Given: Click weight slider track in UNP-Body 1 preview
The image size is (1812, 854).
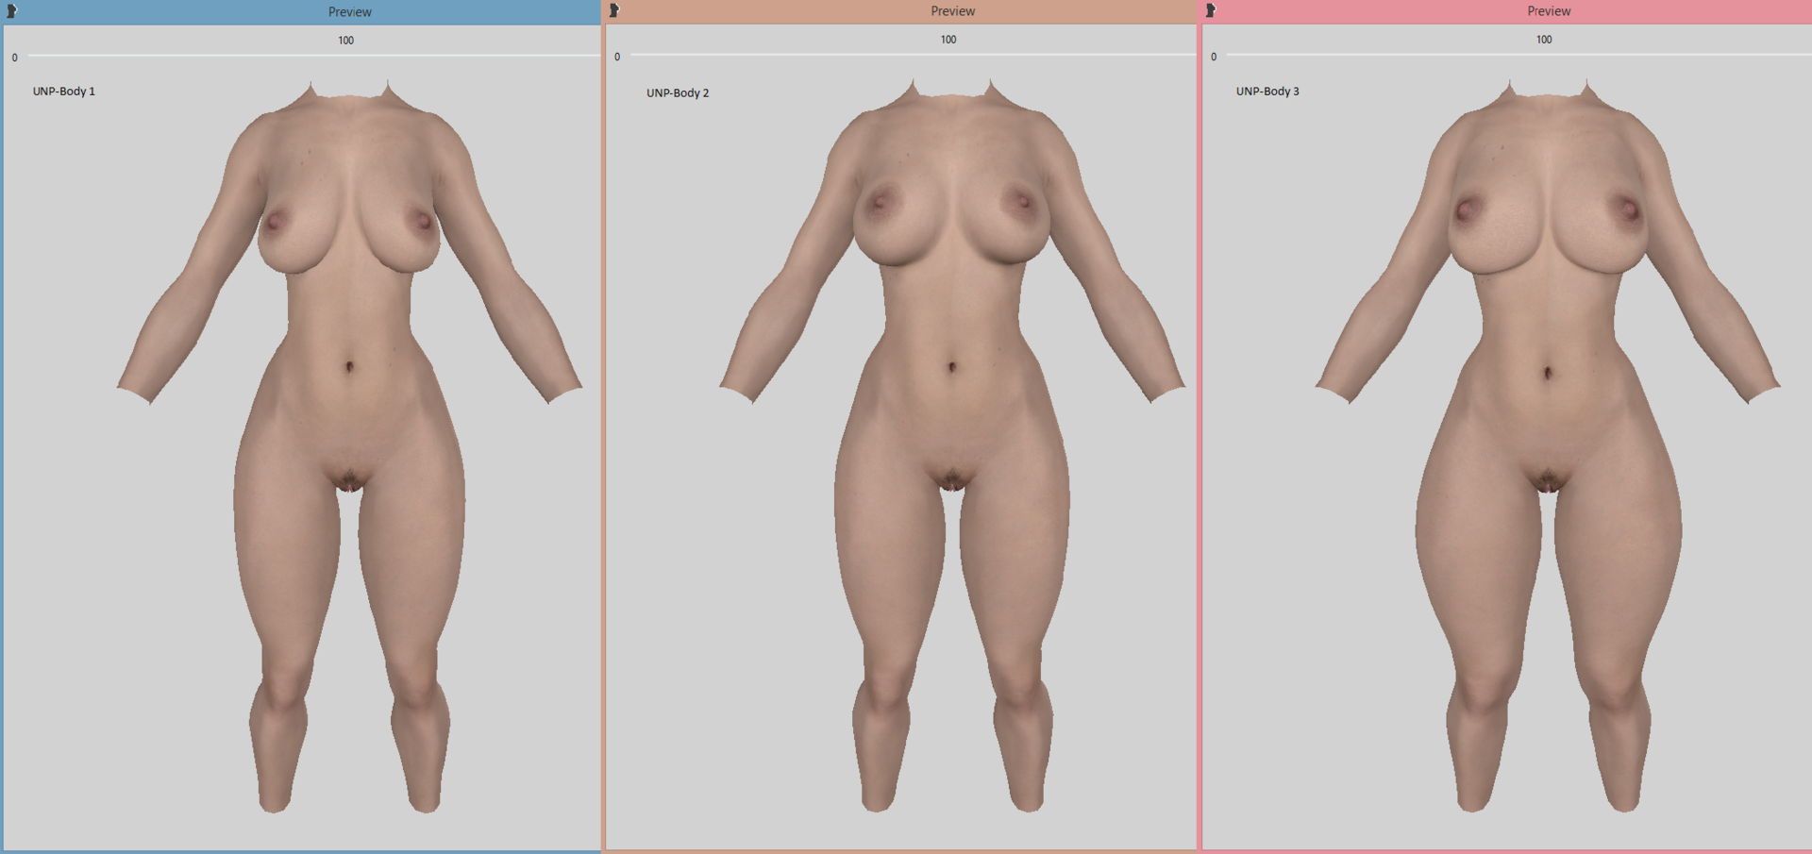Looking at the screenshot, I should (x=313, y=56).
